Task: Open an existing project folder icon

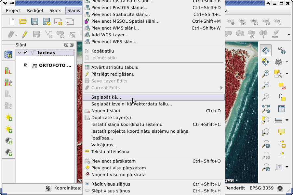Action: 23,21
